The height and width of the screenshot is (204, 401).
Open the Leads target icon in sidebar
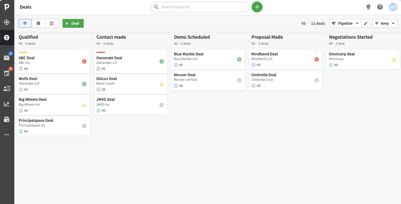[x=7, y=22]
